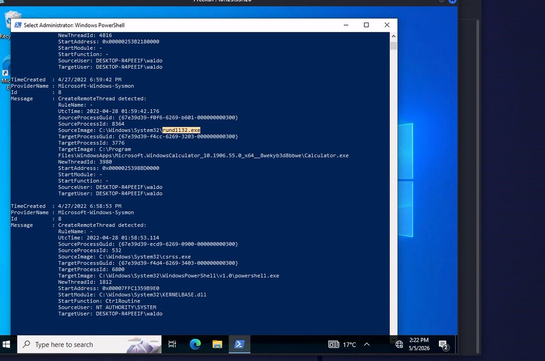
Task: Click the 'UtcTime: 2022-04-28 01:58:53.114' line
Action: pyautogui.click(x=109, y=238)
